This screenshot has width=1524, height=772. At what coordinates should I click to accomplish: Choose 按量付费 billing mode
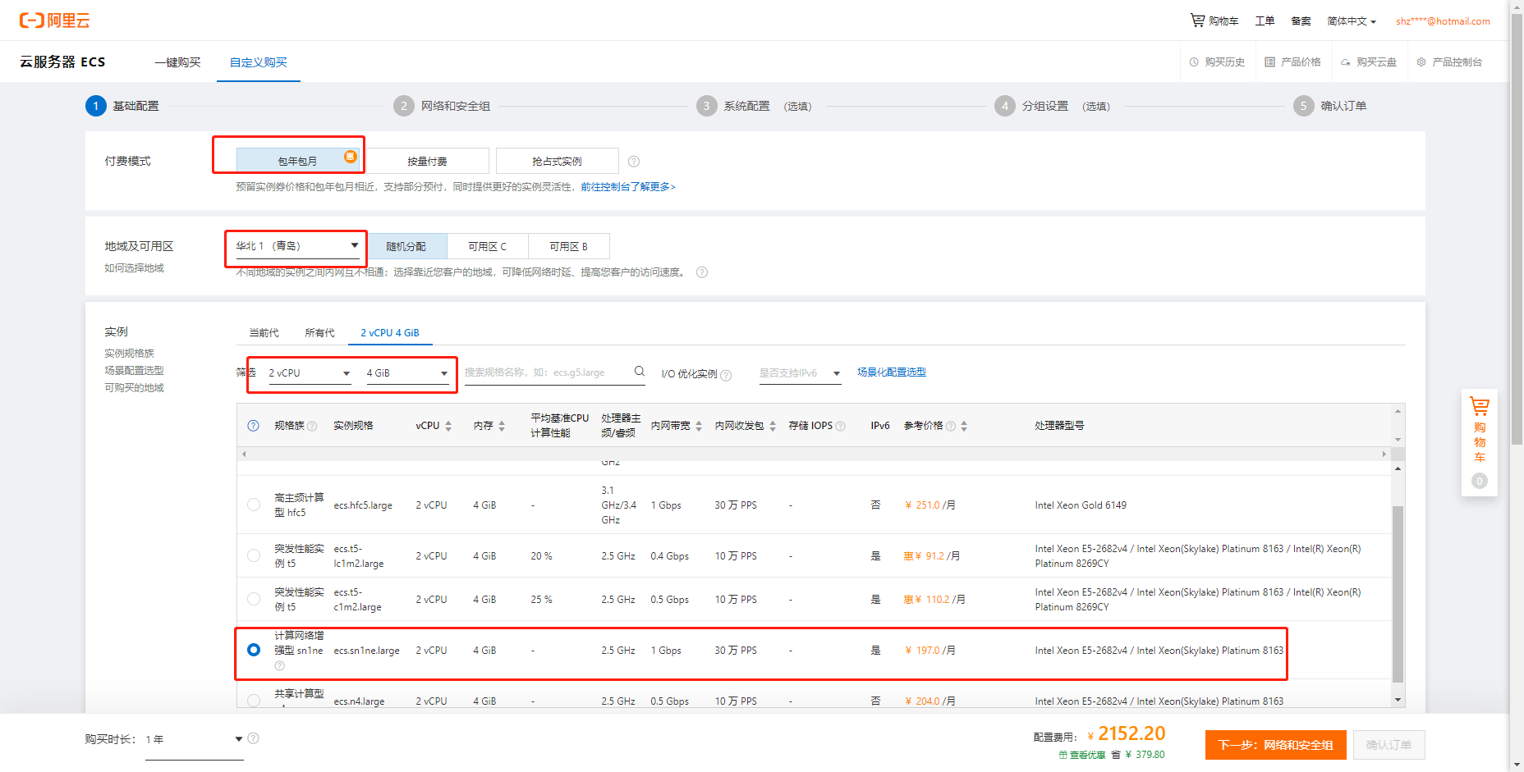(427, 161)
